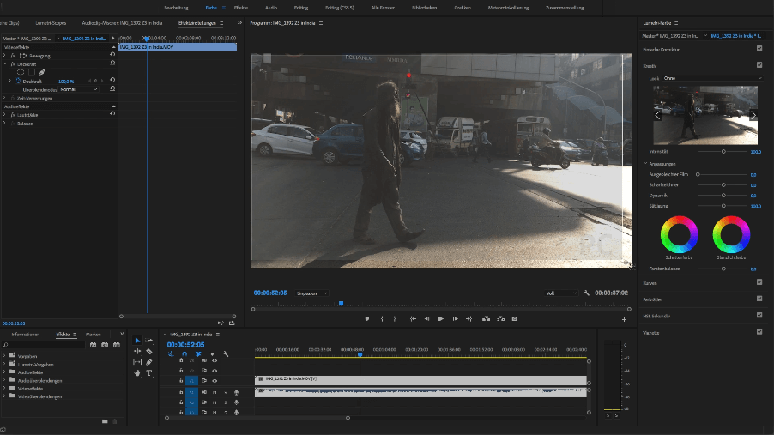Screen dimensions: 774x435
Task: Expand the Bewegung effect
Action: (x=4, y=56)
